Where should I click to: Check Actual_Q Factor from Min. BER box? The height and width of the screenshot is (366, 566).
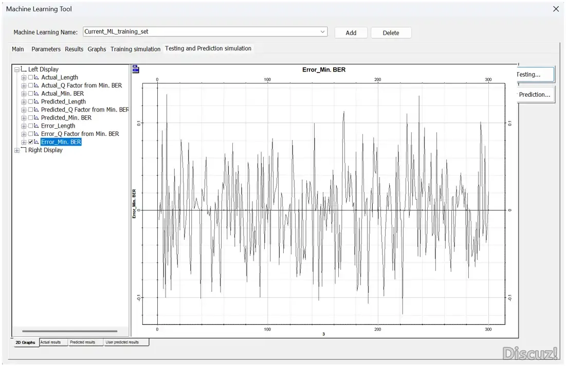pos(31,85)
